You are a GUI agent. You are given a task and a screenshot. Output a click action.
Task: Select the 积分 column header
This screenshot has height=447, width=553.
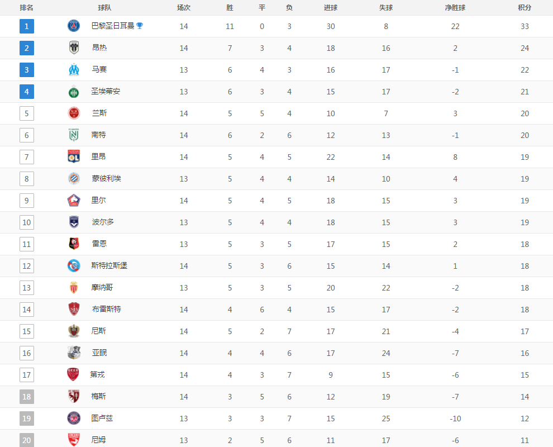click(525, 7)
